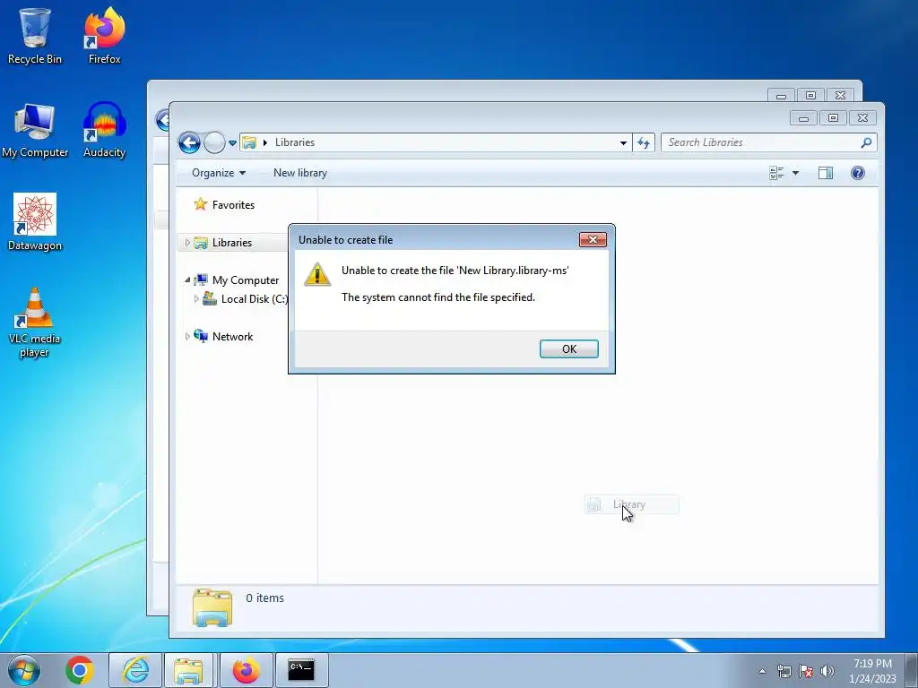Expand the Libraries tree node
The image size is (918, 688).
coord(186,242)
